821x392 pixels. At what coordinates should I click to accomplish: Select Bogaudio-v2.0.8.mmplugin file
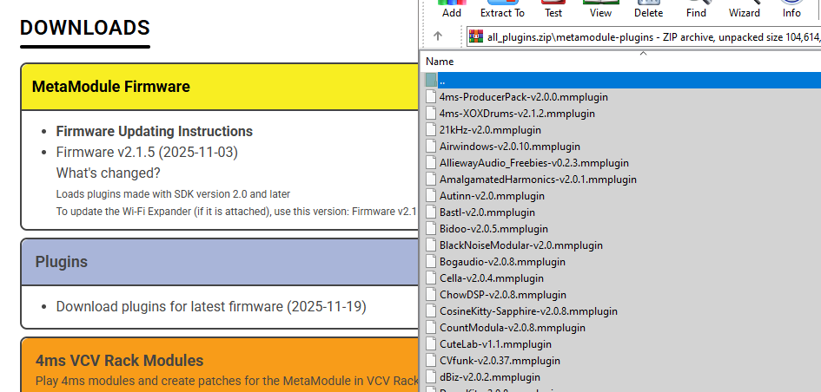502,262
